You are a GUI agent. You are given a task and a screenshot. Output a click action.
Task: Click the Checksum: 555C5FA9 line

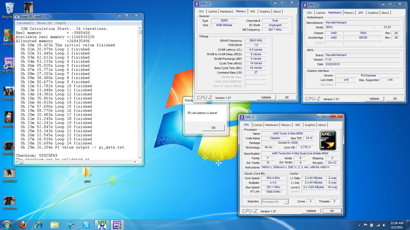pyautogui.click(x=37, y=155)
